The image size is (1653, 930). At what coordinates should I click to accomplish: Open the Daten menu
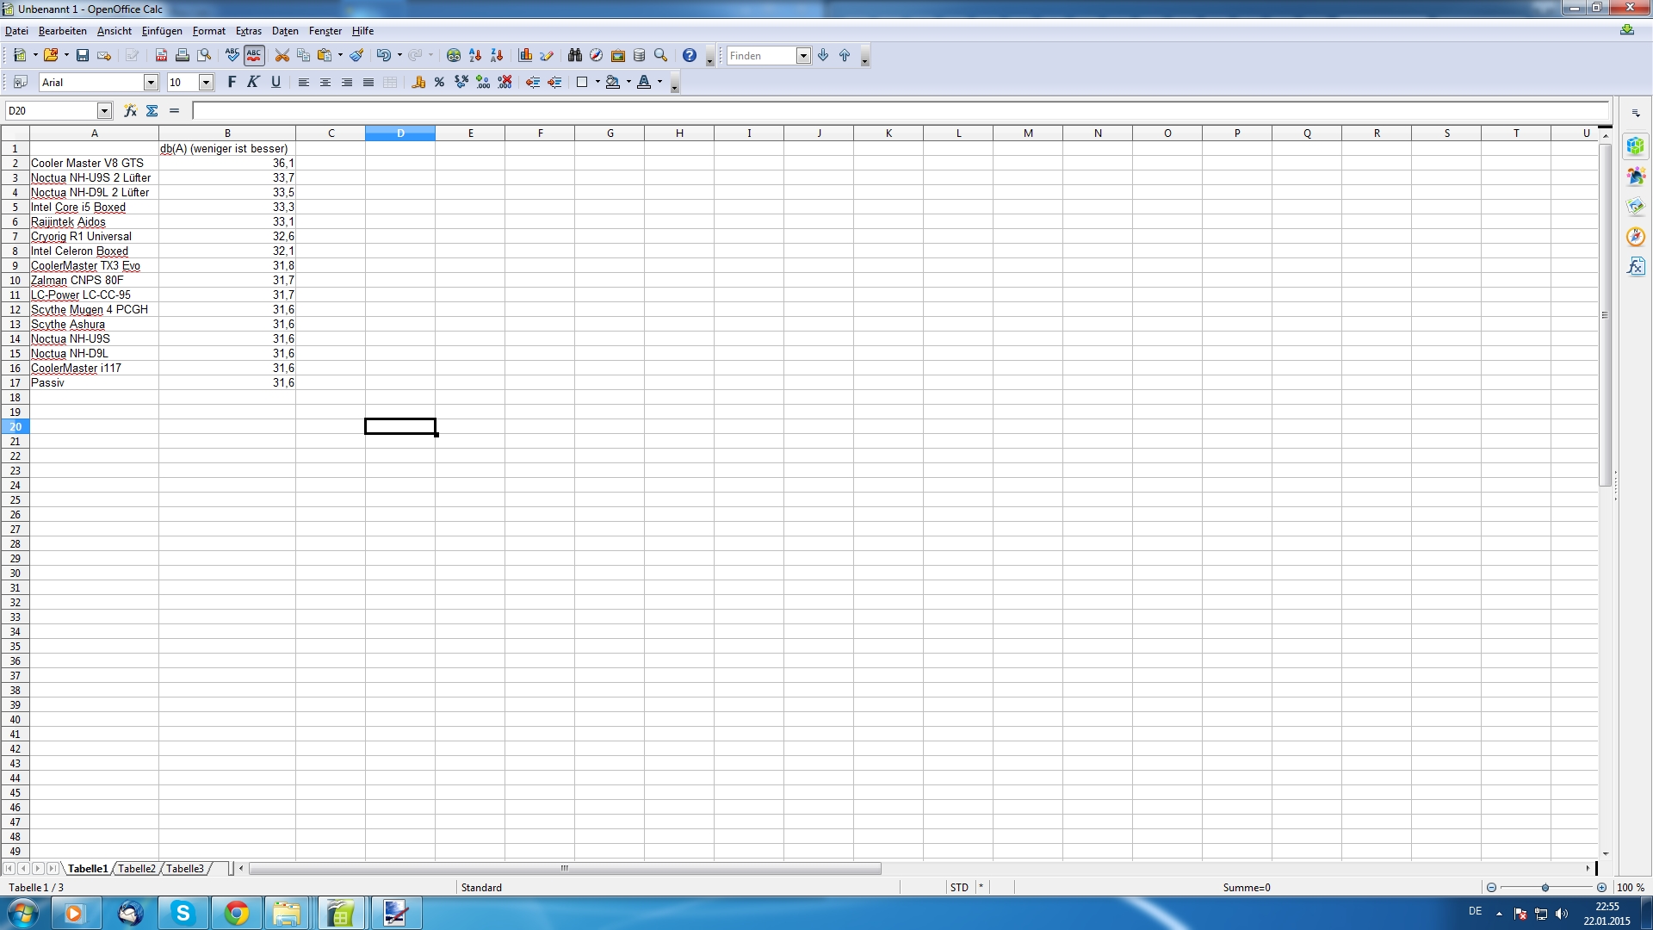pyautogui.click(x=285, y=31)
